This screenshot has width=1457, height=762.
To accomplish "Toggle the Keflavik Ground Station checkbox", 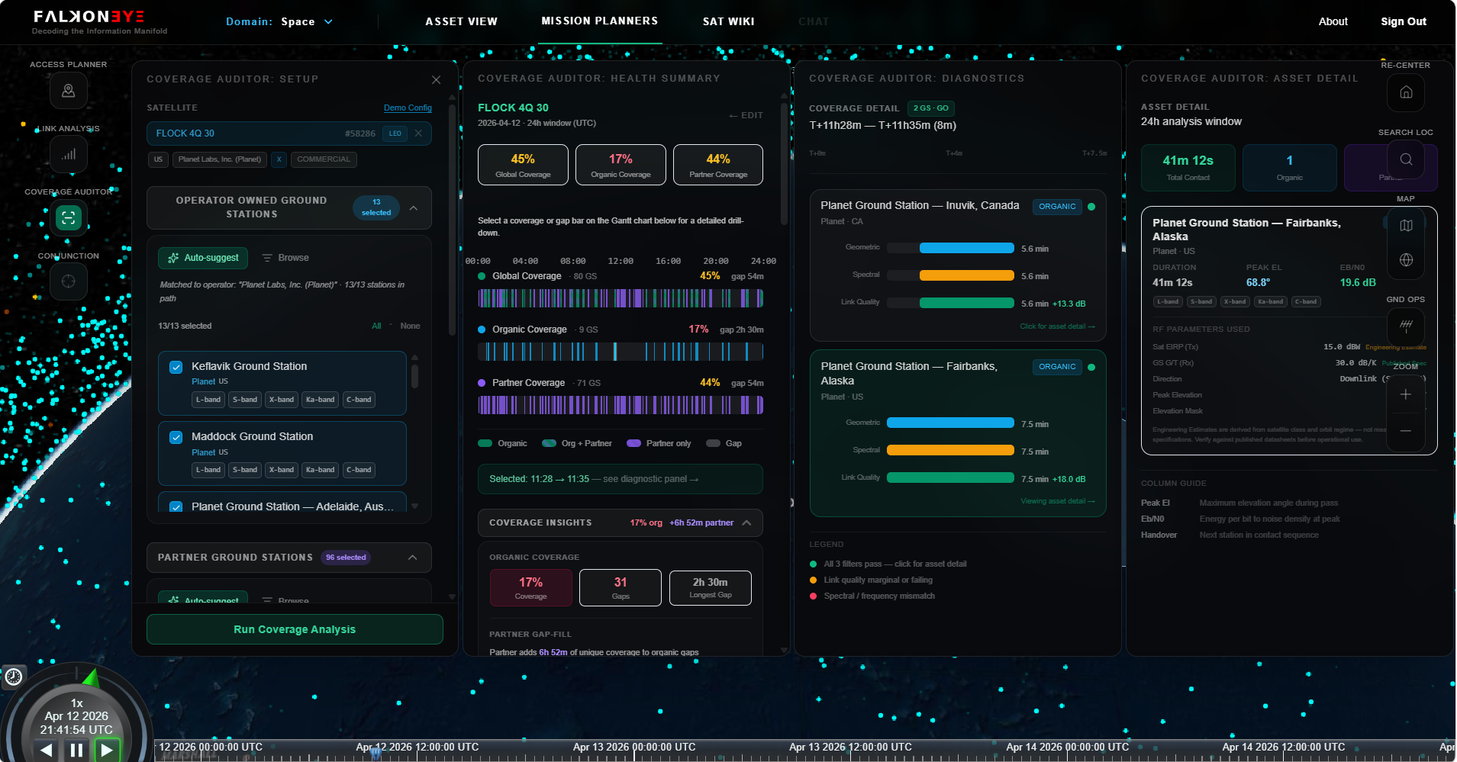I will point(176,367).
